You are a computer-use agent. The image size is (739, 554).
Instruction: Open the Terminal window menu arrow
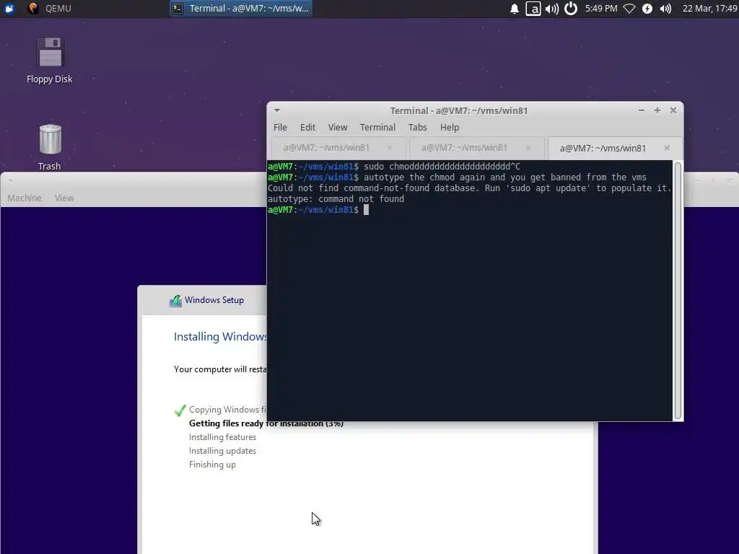click(277, 110)
